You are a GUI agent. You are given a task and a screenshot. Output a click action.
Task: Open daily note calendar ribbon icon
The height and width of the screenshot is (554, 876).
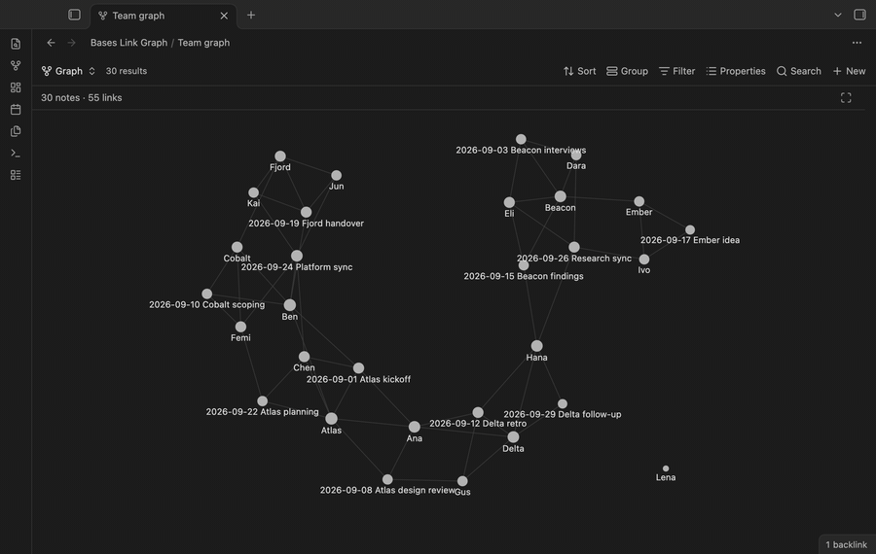(16, 110)
